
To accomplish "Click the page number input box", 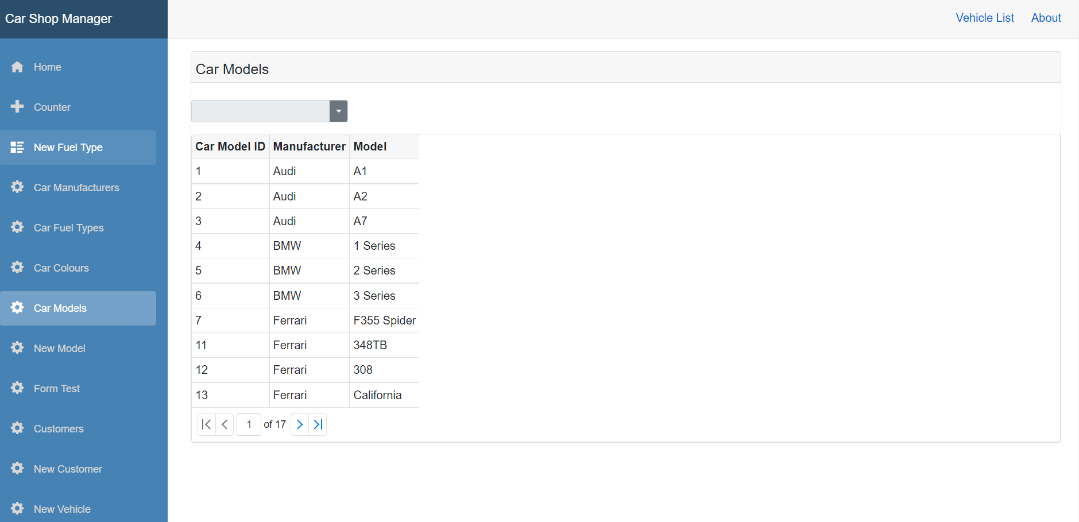I will (249, 424).
